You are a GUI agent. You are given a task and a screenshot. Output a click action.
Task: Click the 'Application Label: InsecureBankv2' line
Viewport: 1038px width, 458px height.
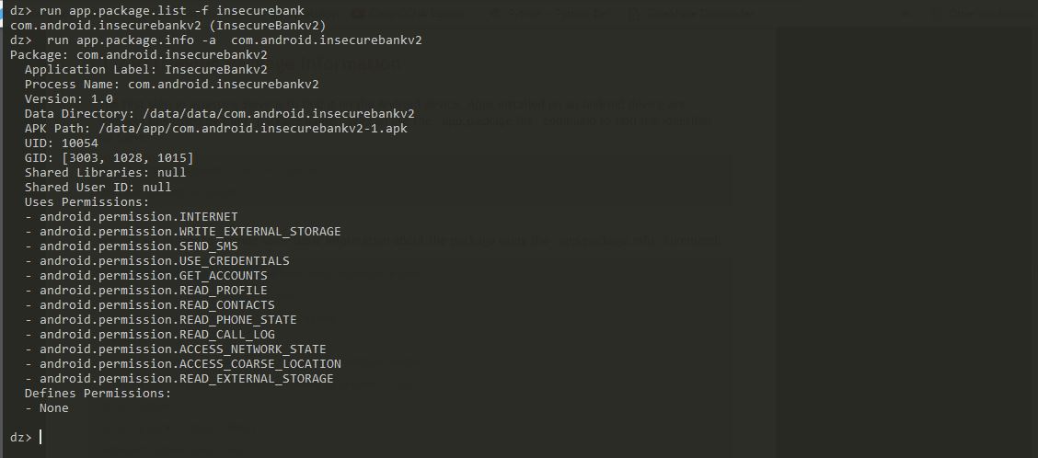pos(145,69)
